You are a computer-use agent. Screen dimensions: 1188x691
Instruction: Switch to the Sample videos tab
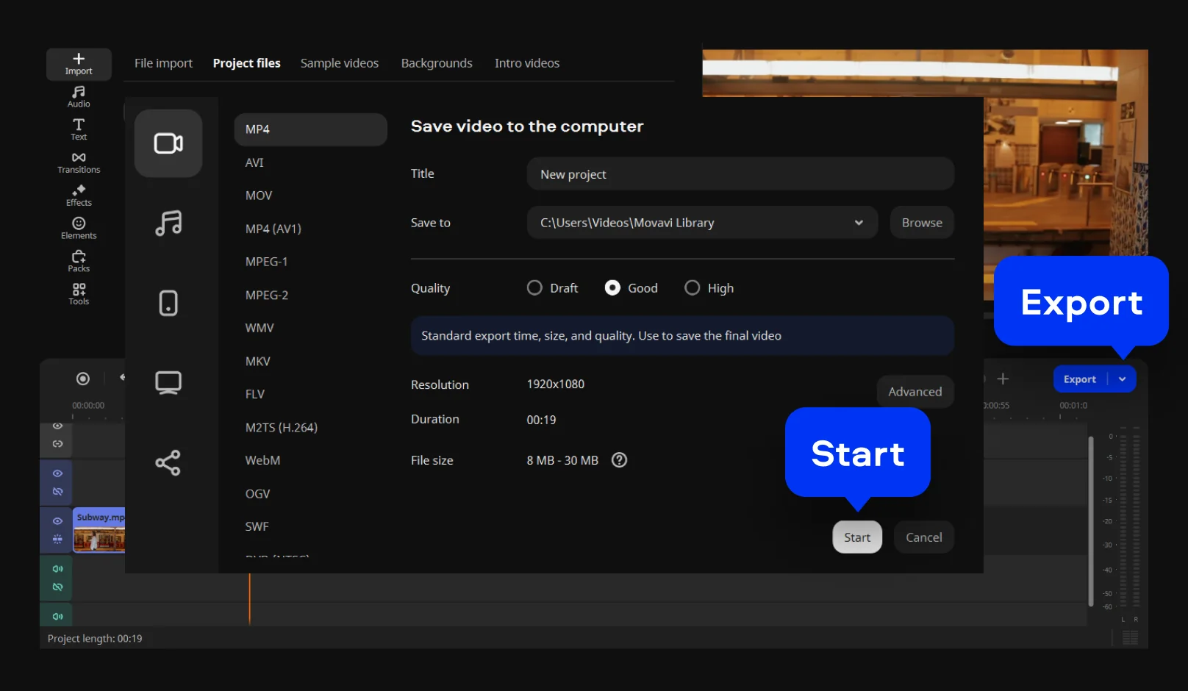(x=339, y=63)
